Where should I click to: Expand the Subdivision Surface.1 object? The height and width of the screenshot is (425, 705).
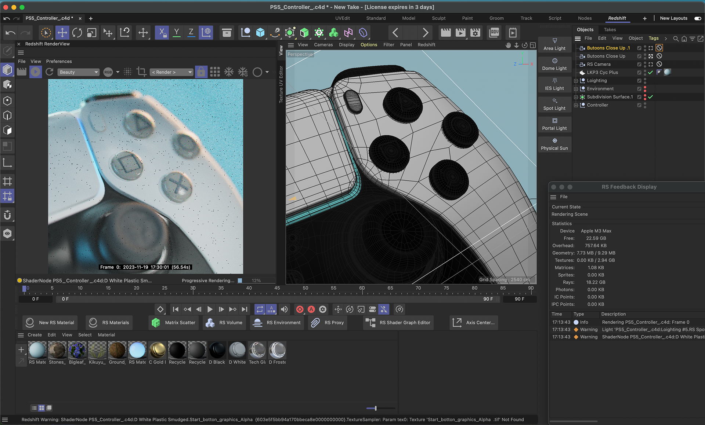click(576, 97)
